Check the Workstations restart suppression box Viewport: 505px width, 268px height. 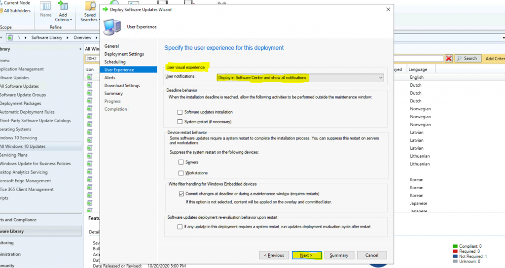[x=181, y=173]
